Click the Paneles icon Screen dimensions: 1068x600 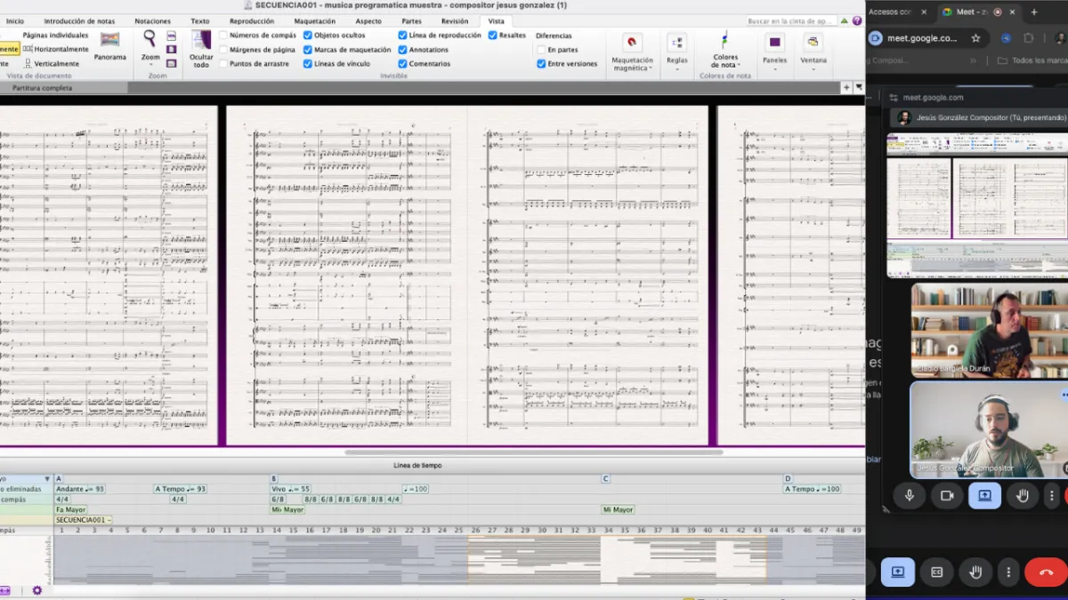(775, 42)
